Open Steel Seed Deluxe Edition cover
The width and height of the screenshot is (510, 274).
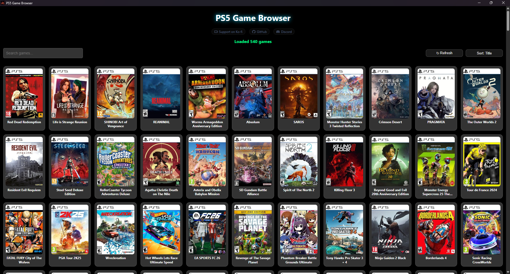[x=70, y=161]
